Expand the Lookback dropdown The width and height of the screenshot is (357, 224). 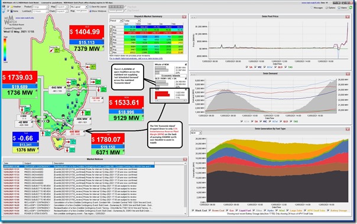coord(40,11)
